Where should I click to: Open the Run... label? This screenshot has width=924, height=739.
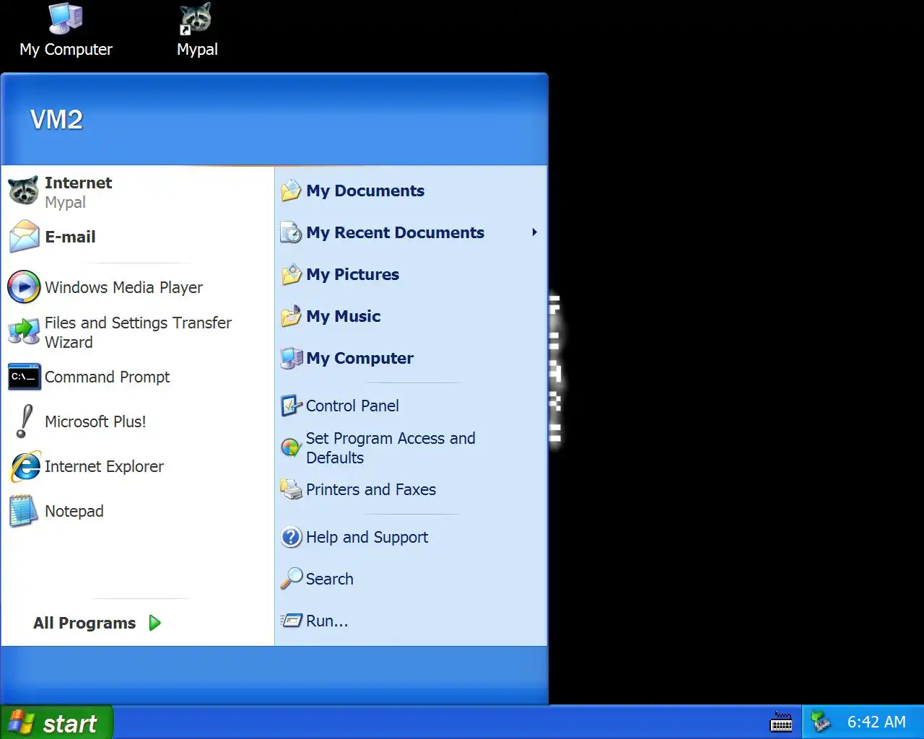pyautogui.click(x=327, y=621)
